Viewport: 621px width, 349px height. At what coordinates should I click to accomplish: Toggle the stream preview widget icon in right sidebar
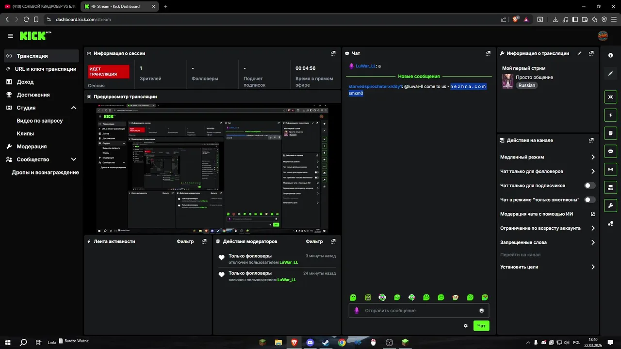610,97
